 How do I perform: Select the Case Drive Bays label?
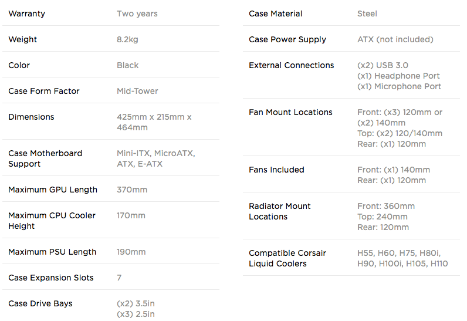tap(40, 303)
